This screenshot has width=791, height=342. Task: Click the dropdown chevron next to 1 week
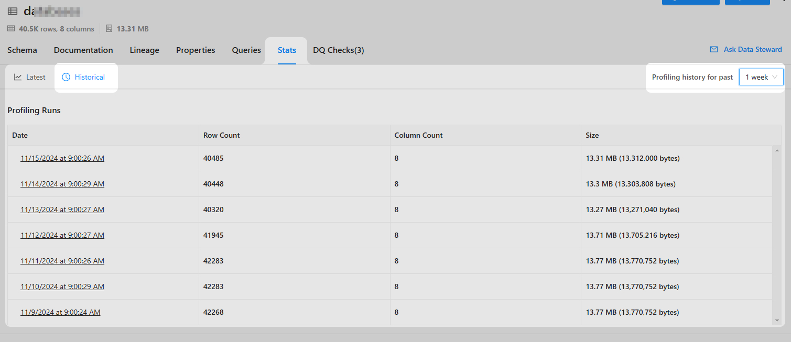tap(775, 77)
